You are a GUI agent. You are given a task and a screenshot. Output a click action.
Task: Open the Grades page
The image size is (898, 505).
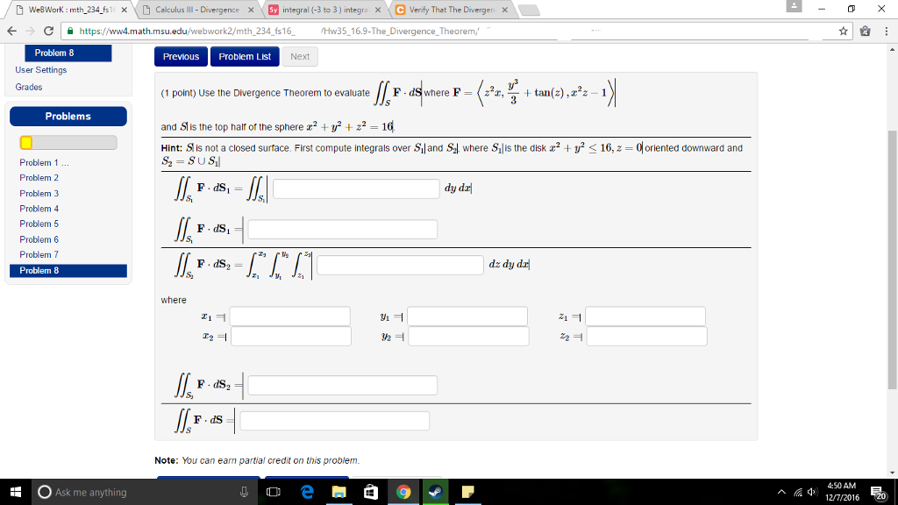click(27, 88)
